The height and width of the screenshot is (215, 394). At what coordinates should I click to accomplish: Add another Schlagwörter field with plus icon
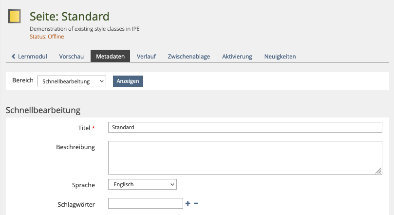coord(188,203)
